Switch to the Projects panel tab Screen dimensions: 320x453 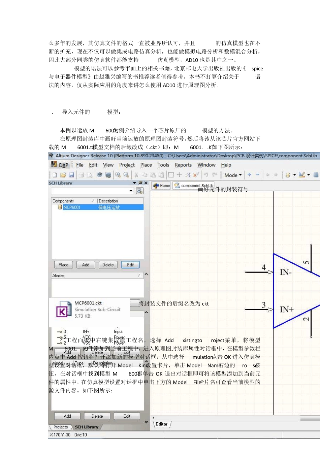click(60, 427)
